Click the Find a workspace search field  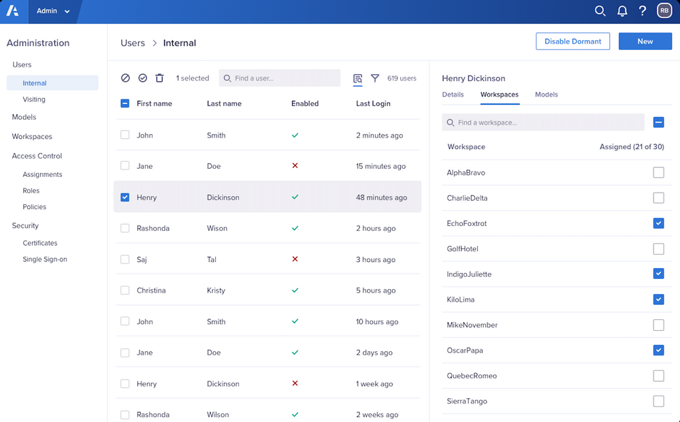tap(543, 123)
